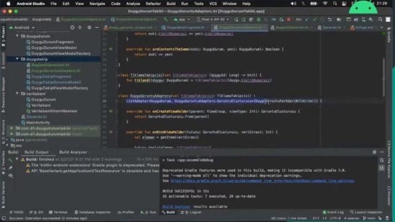Viewport: 395px width, 222px height.
Task: Open the Terminal tool window
Action: (58, 212)
